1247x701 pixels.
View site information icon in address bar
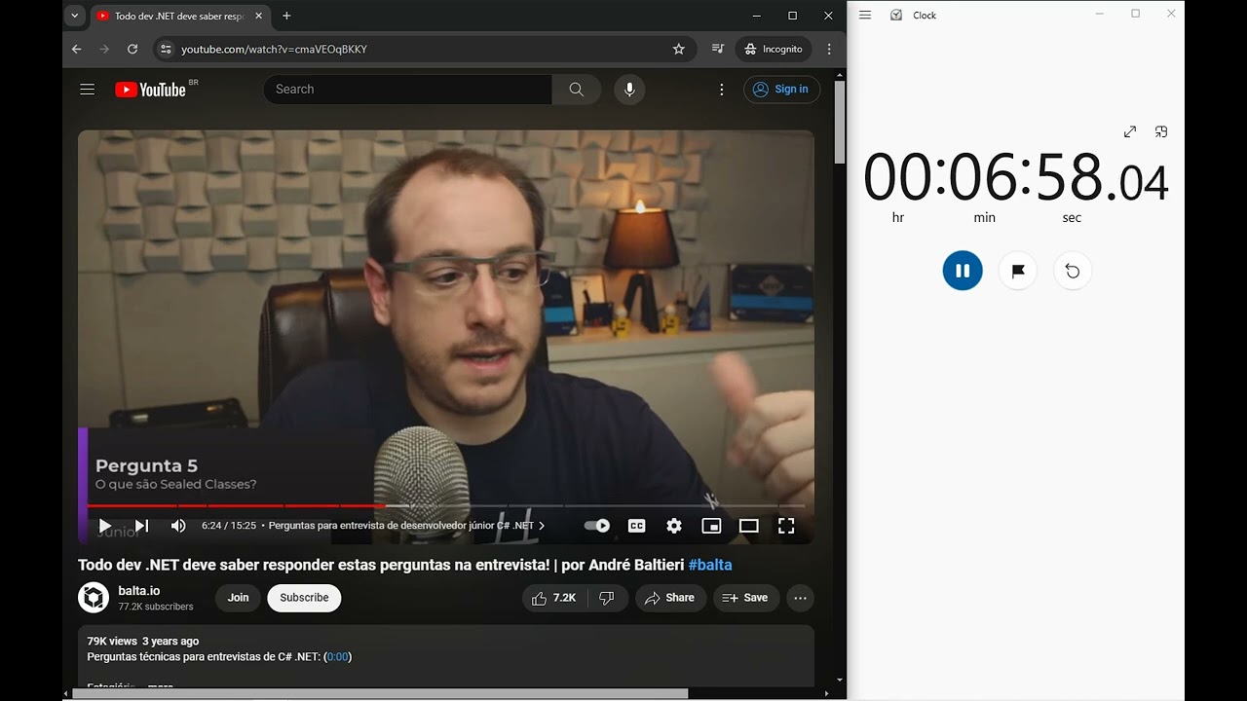coord(166,49)
